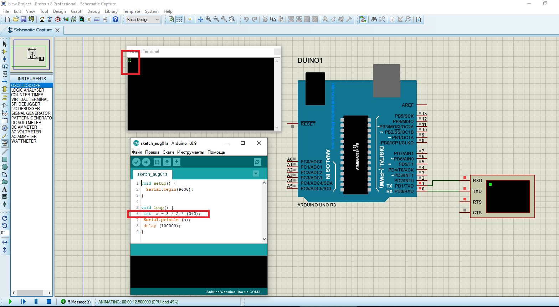Select COUNTER TIMER in the instruments list

click(x=32, y=95)
